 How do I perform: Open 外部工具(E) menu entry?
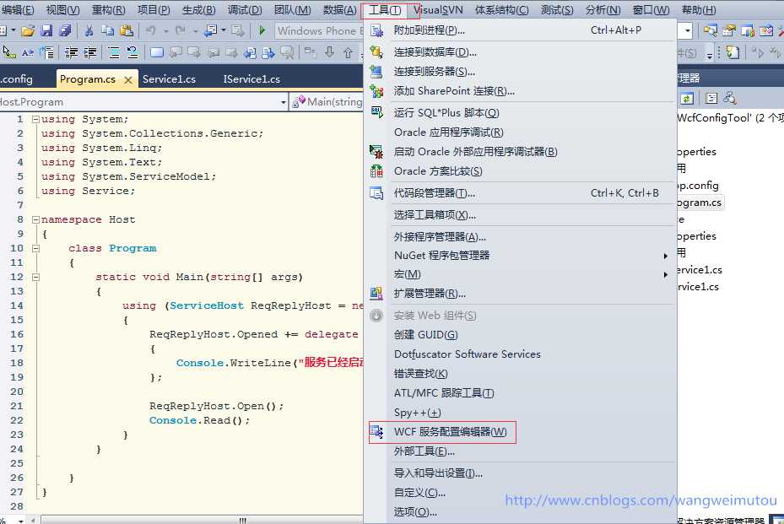tap(520, 451)
